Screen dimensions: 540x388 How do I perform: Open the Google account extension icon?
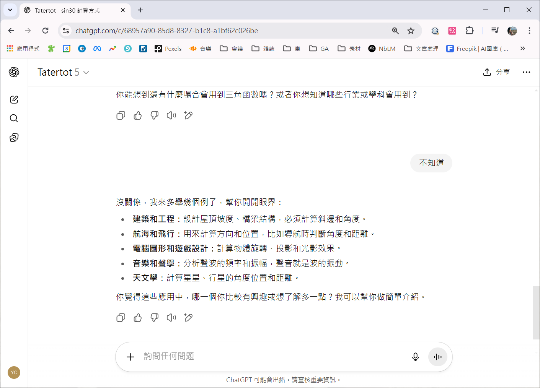[x=435, y=31]
